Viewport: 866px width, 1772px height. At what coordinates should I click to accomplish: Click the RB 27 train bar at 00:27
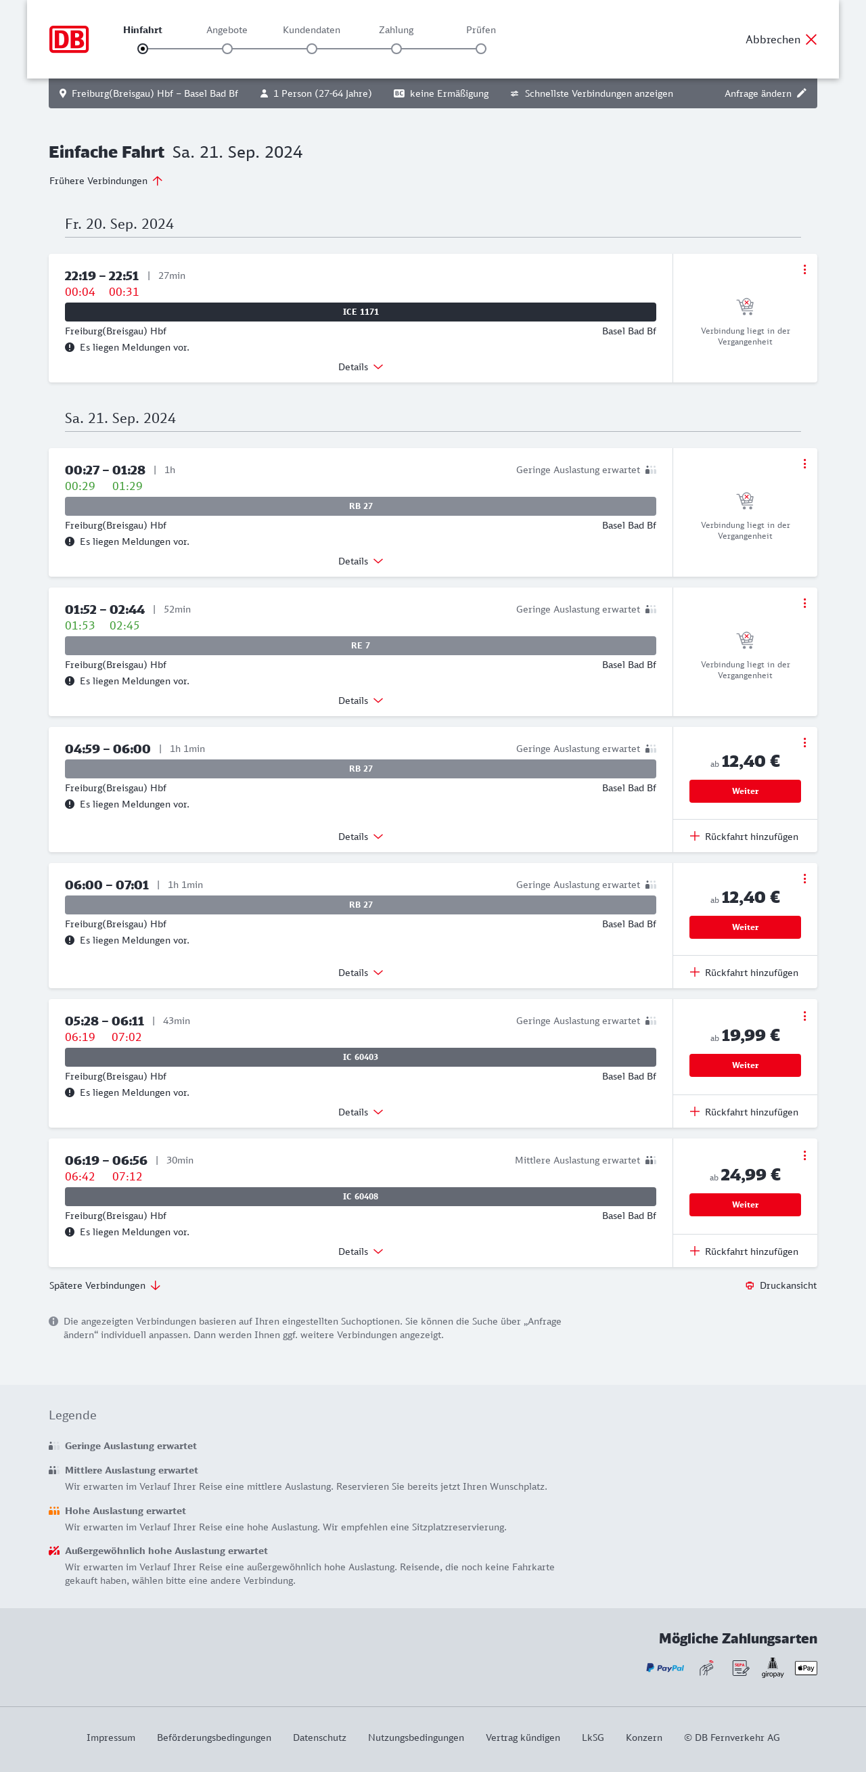360,506
